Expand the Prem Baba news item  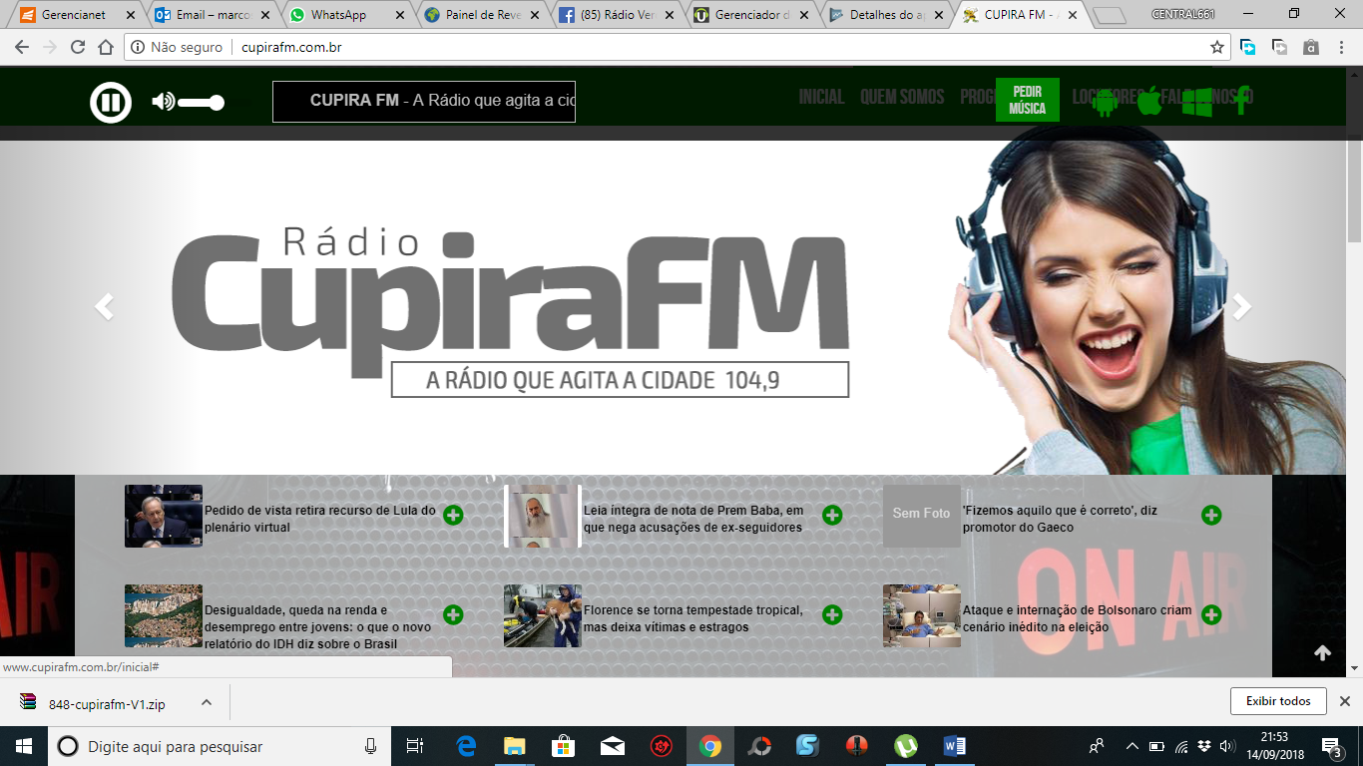832,515
